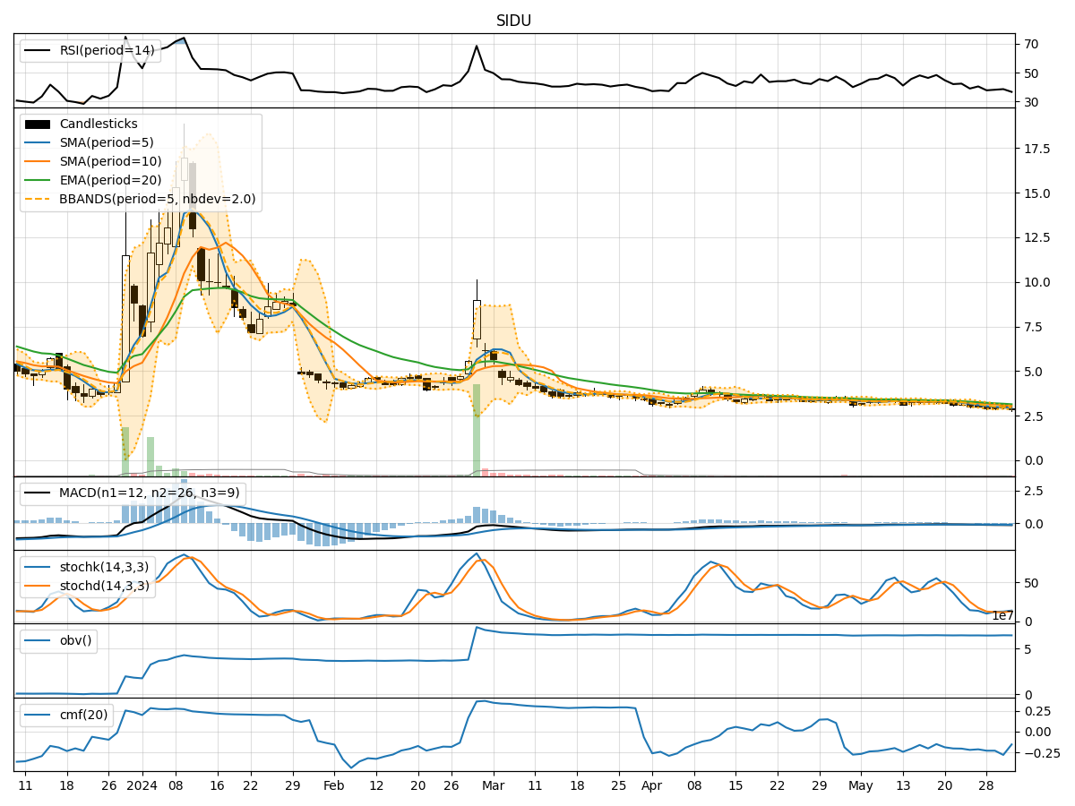
Task: Select the Apr date axis label
Action: 651,785
